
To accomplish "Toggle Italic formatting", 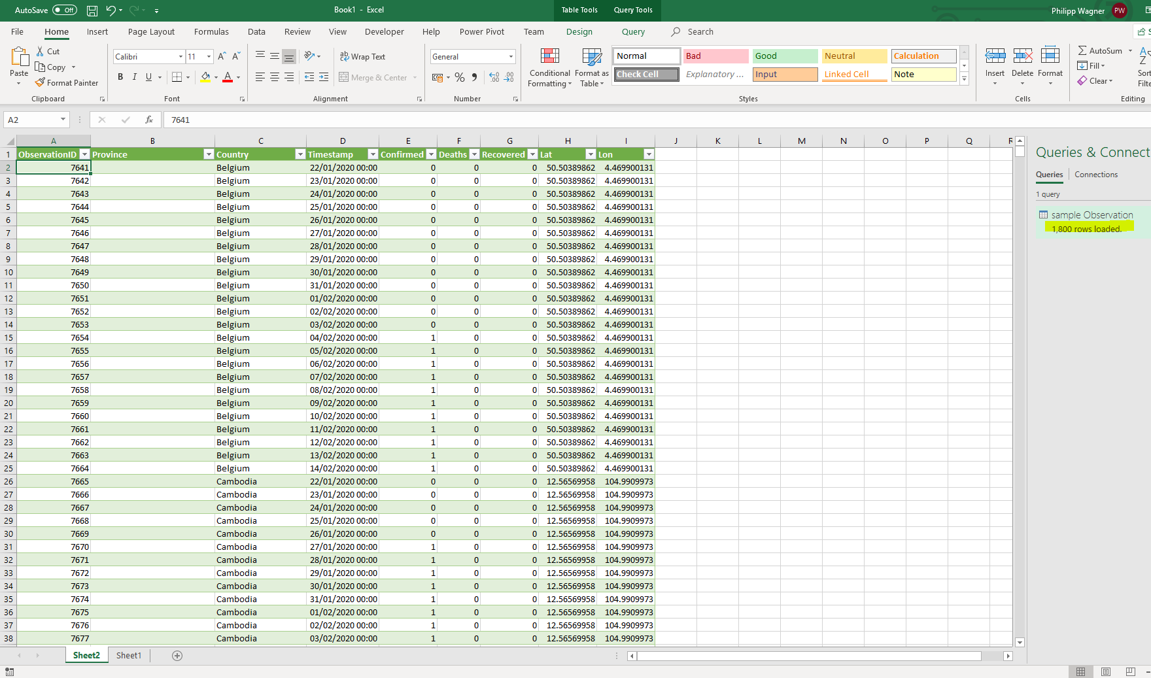I will pos(135,77).
